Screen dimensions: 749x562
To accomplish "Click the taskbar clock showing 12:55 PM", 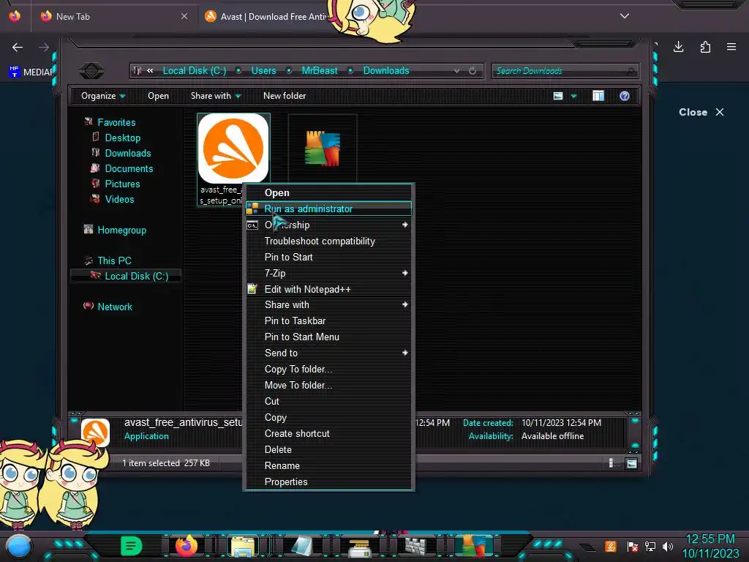I will (x=710, y=539).
